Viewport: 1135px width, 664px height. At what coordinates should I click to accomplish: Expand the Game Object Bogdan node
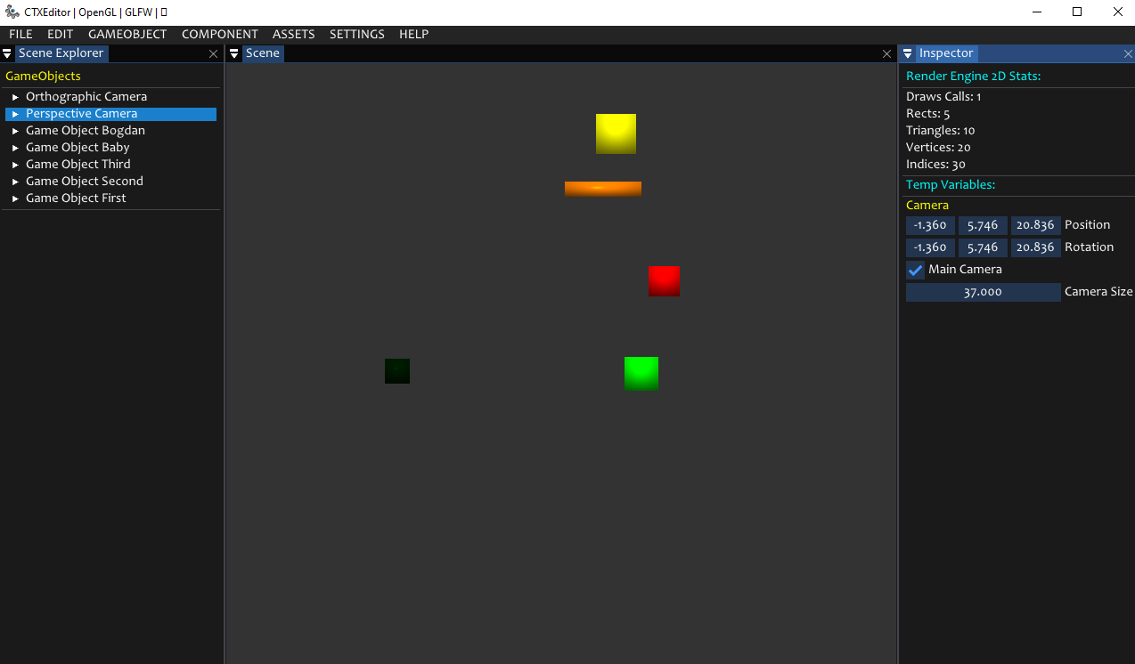[x=15, y=131]
